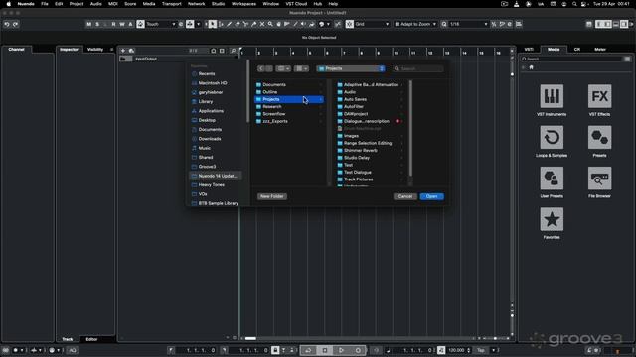Switch to the Visibility tab

(x=95, y=50)
